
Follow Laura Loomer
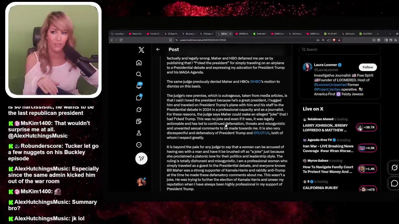pos(368,67)
